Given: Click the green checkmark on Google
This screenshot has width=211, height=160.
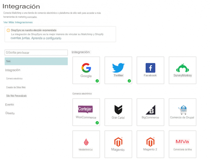Looking at the screenshot, I should click(x=97, y=81).
